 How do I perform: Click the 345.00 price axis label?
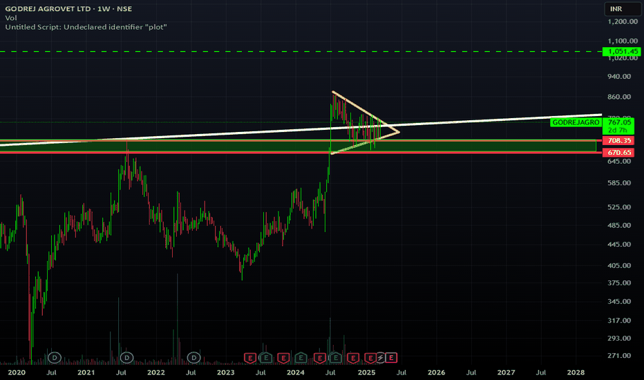coord(619,301)
